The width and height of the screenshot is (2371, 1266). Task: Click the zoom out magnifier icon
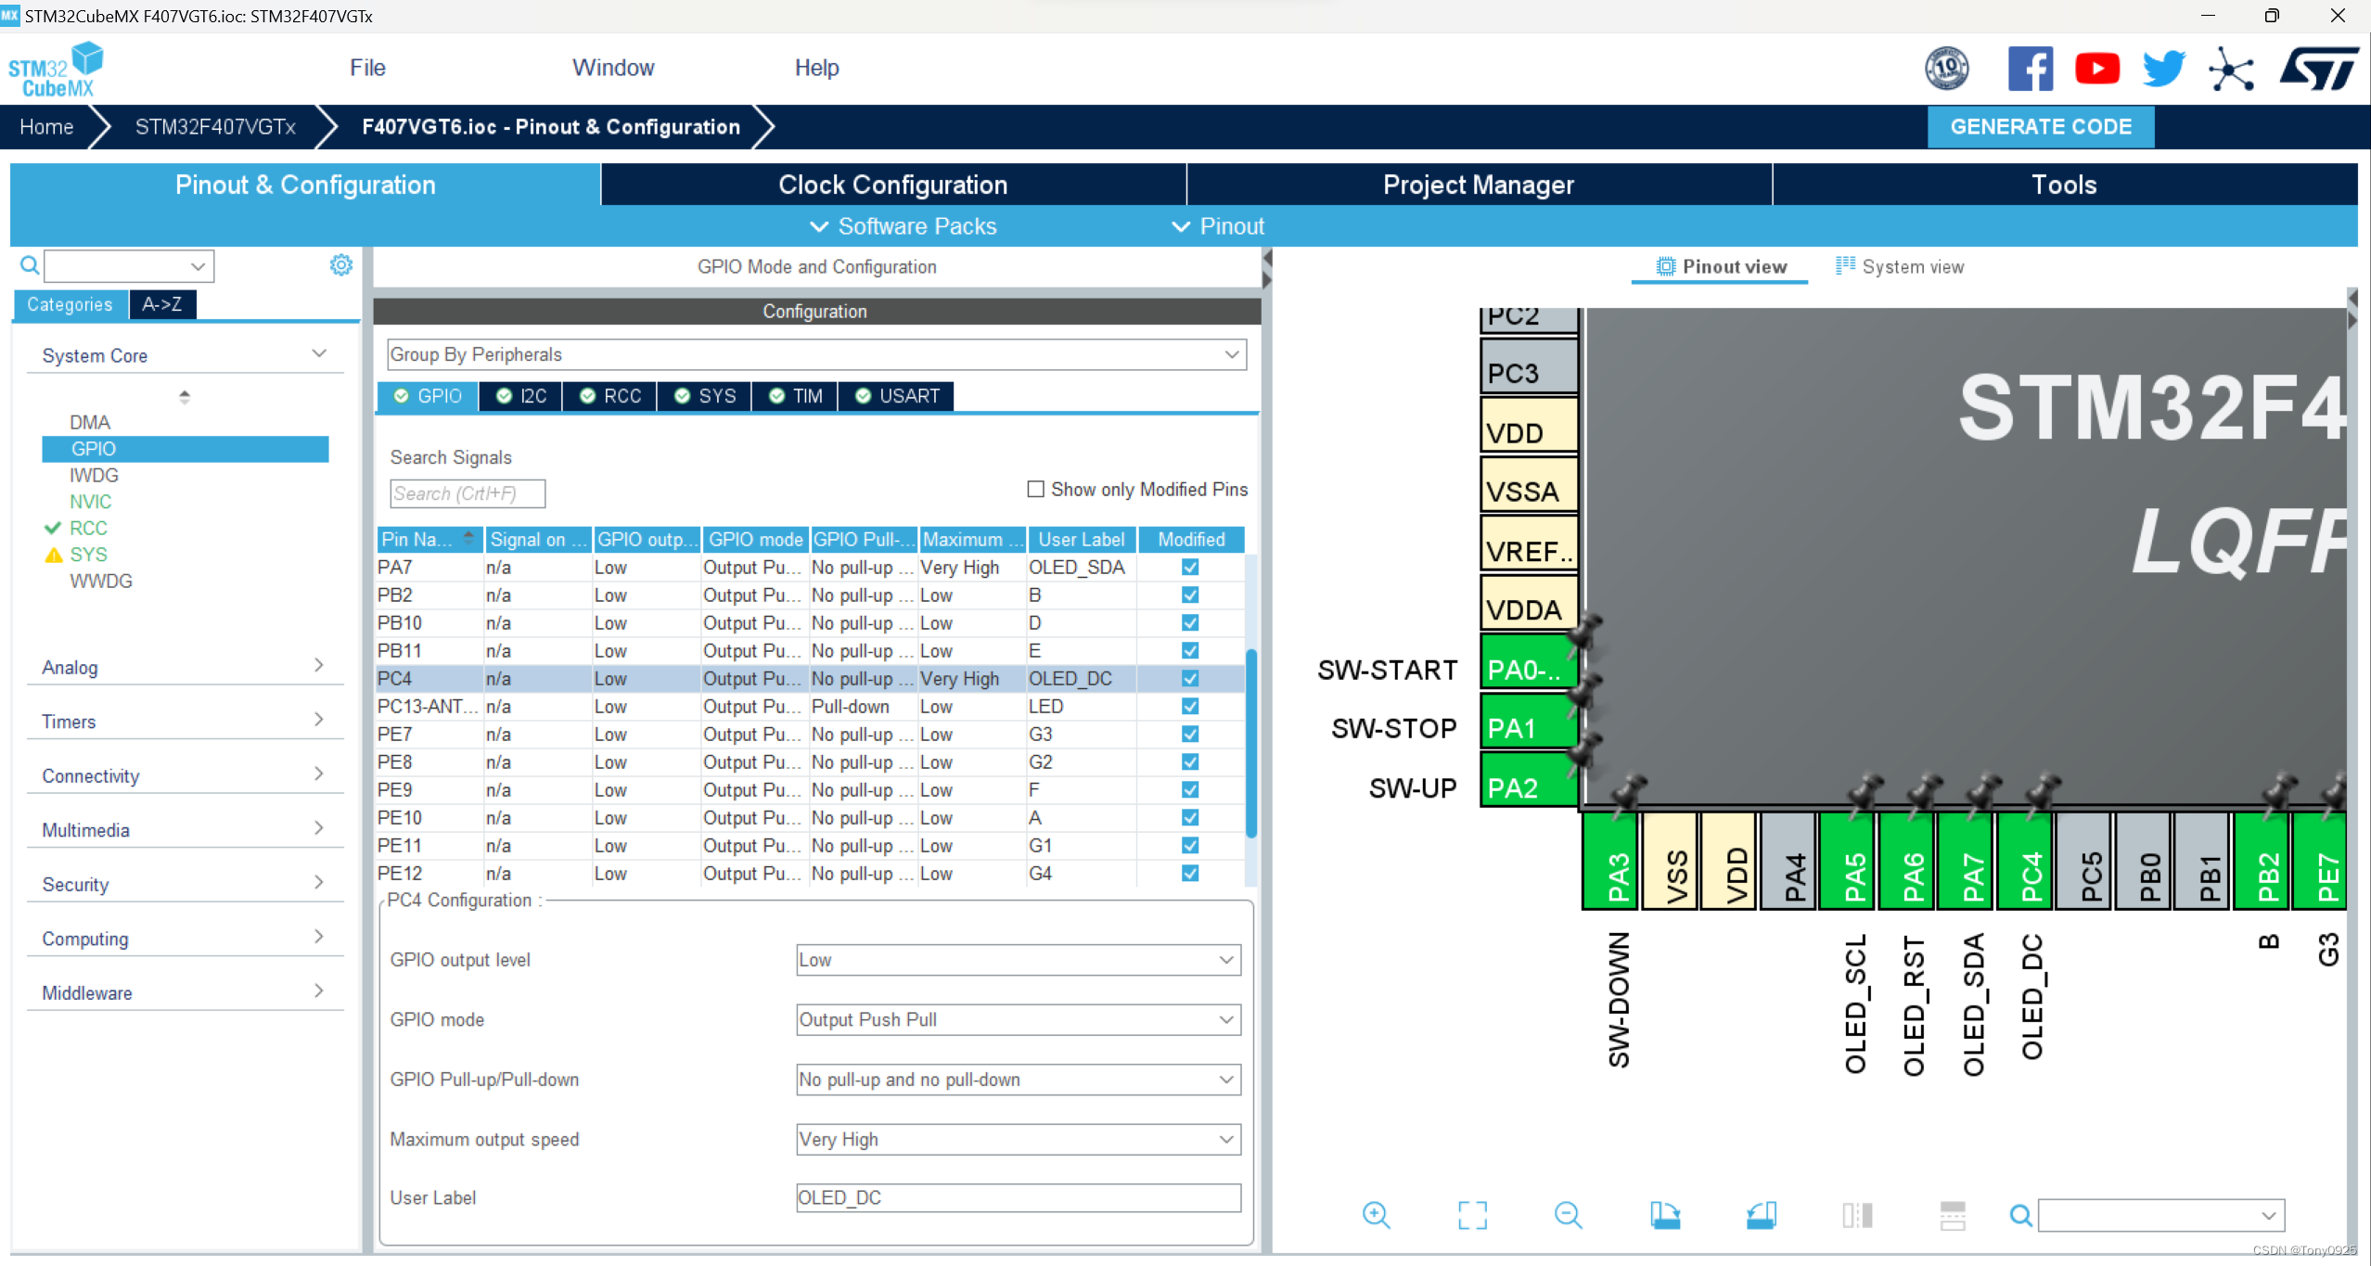(1568, 1215)
